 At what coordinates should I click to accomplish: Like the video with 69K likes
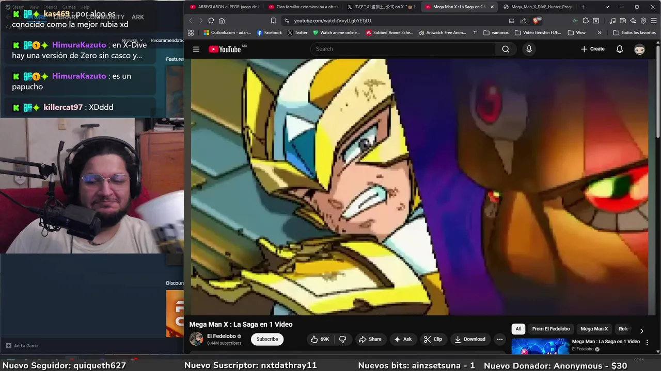320,339
